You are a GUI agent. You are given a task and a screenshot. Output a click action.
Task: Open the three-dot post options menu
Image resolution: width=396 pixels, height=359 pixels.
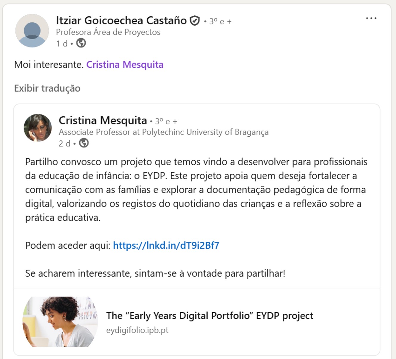tap(371, 18)
